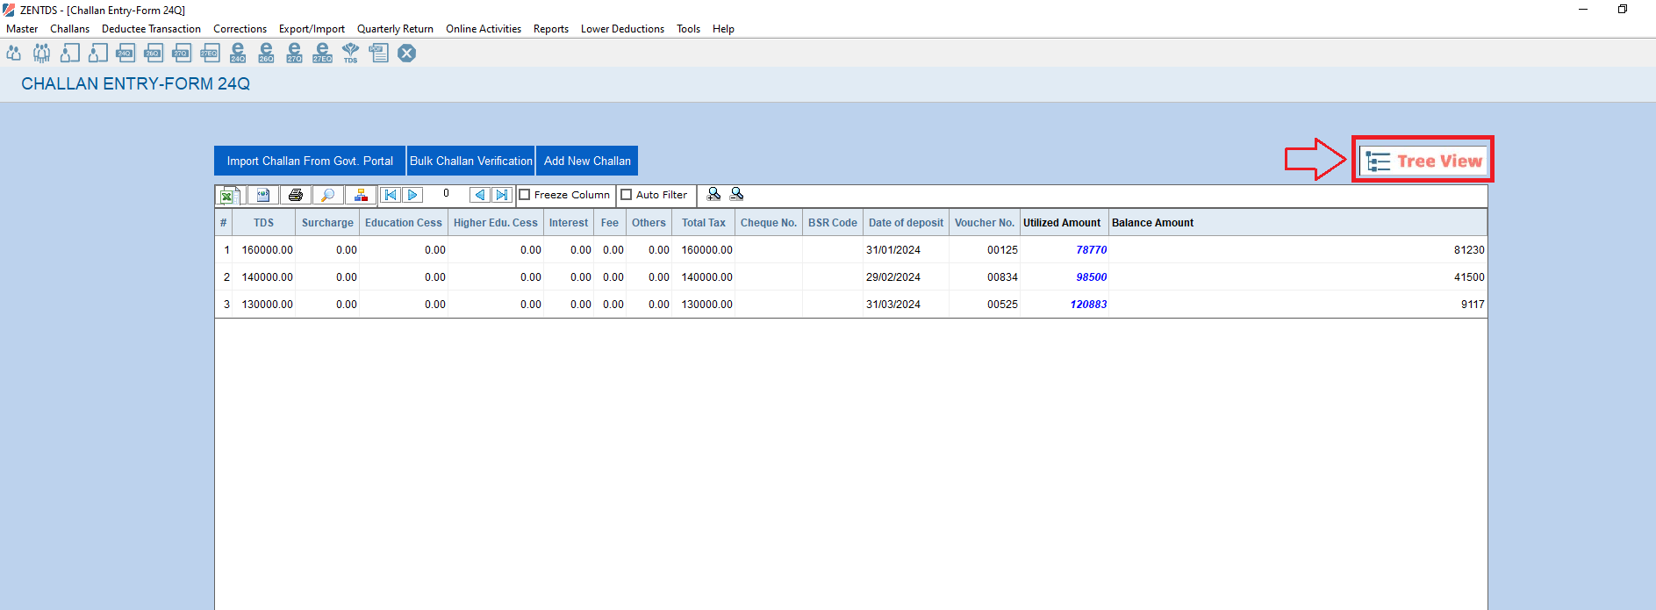Image resolution: width=1656 pixels, height=610 pixels.
Task: Open utilized amount 78770 link
Action: (x=1091, y=250)
